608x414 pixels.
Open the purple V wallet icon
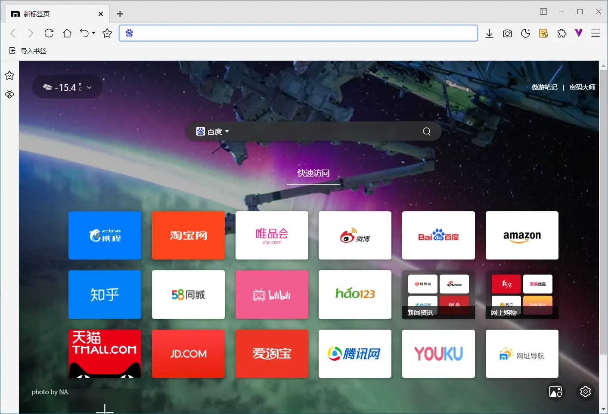579,33
